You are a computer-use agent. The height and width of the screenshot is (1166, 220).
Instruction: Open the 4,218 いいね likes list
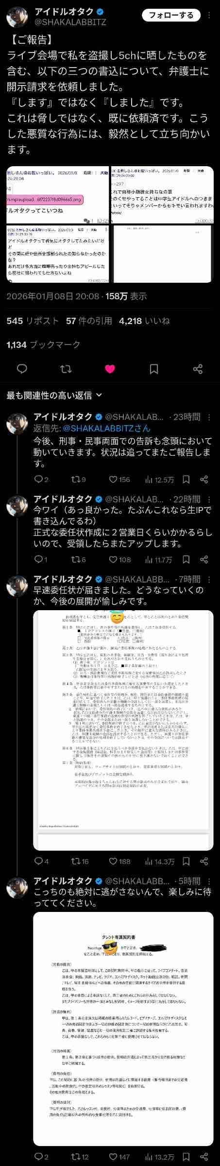click(144, 321)
